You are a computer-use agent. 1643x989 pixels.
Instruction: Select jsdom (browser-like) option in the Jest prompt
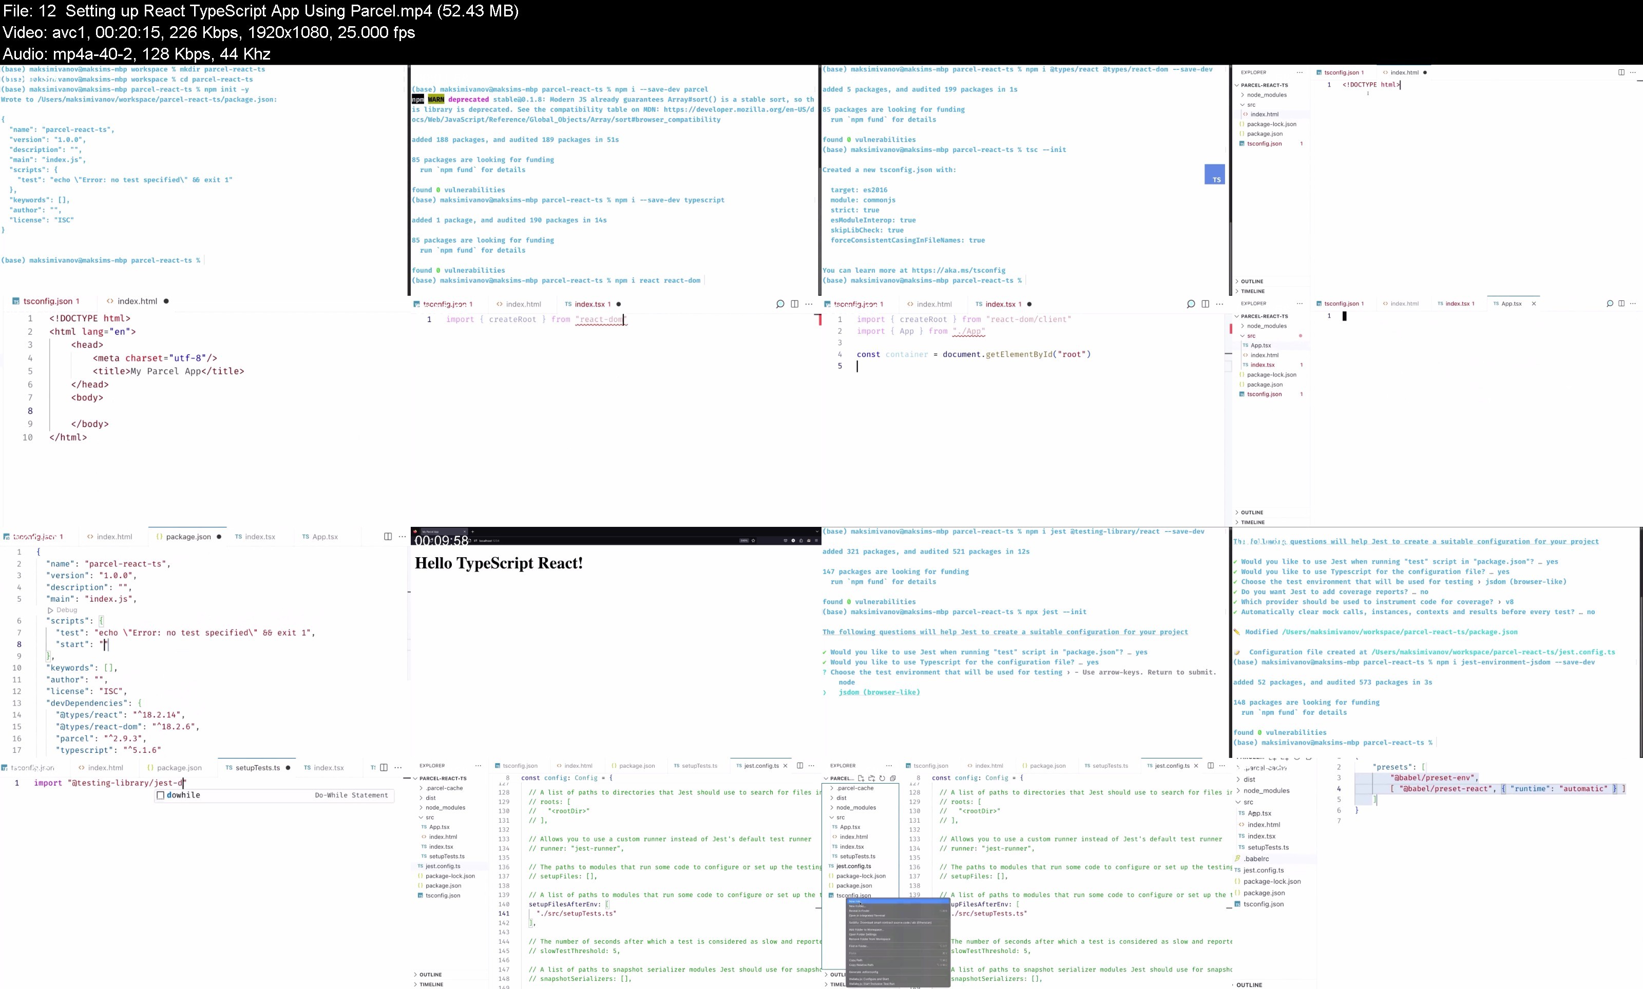pos(879,692)
